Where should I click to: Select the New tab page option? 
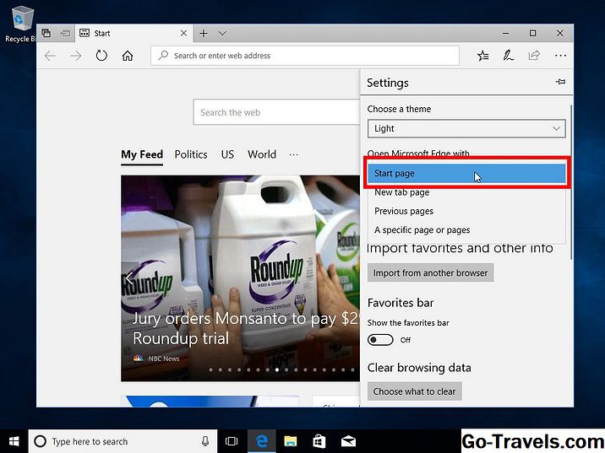click(x=466, y=192)
